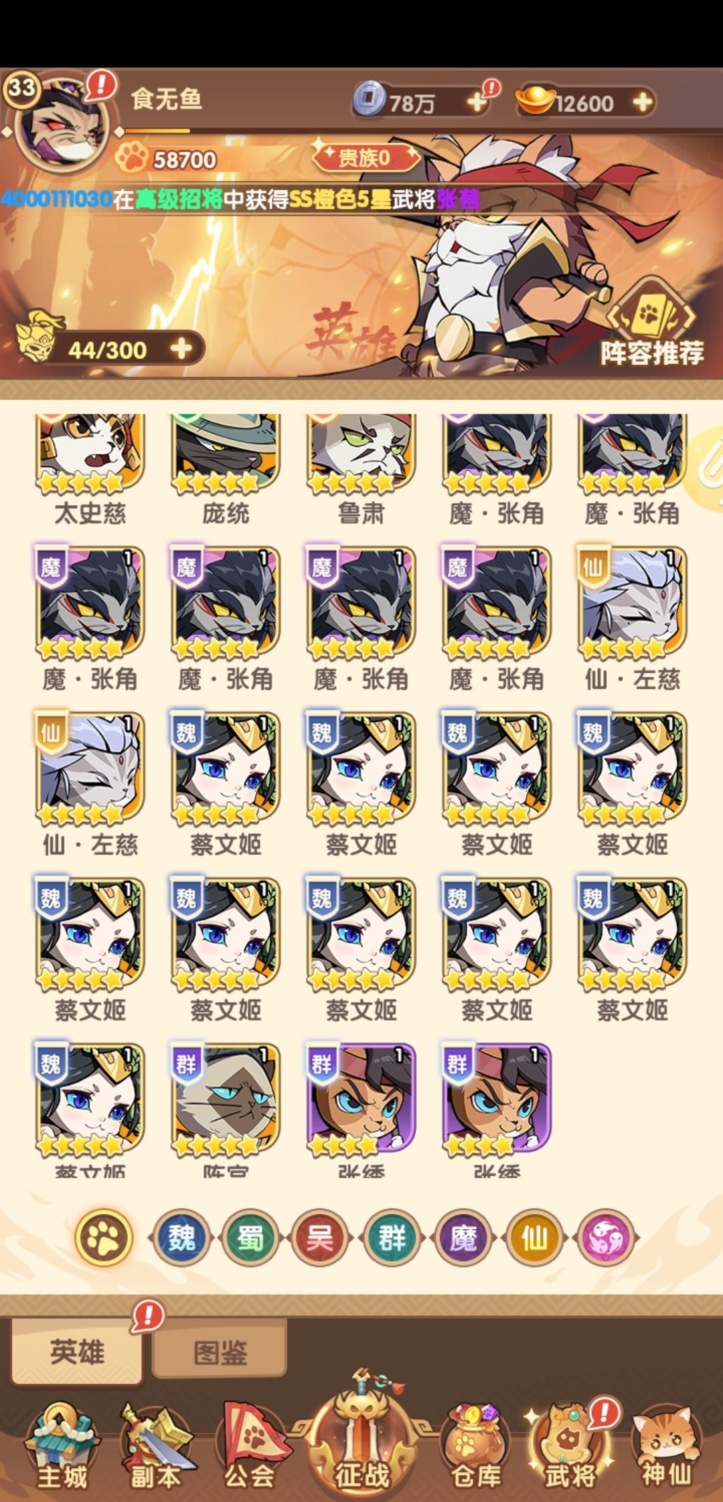
Task: Click the 贵族0 noble badge
Action: coord(365,158)
